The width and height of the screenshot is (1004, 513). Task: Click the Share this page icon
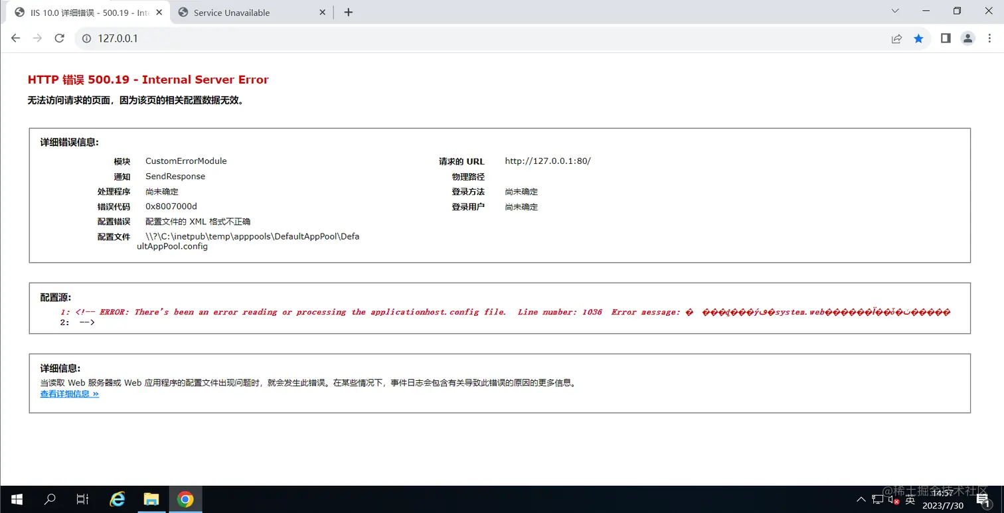(x=896, y=38)
